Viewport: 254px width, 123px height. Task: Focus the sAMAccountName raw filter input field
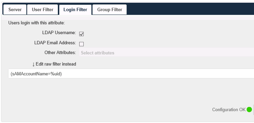tap(131, 74)
